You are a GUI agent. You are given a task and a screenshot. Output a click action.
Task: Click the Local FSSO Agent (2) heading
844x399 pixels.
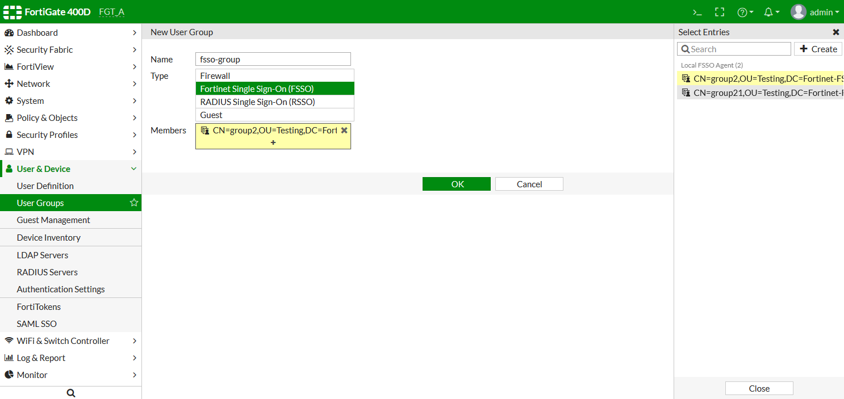click(x=712, y=65)
